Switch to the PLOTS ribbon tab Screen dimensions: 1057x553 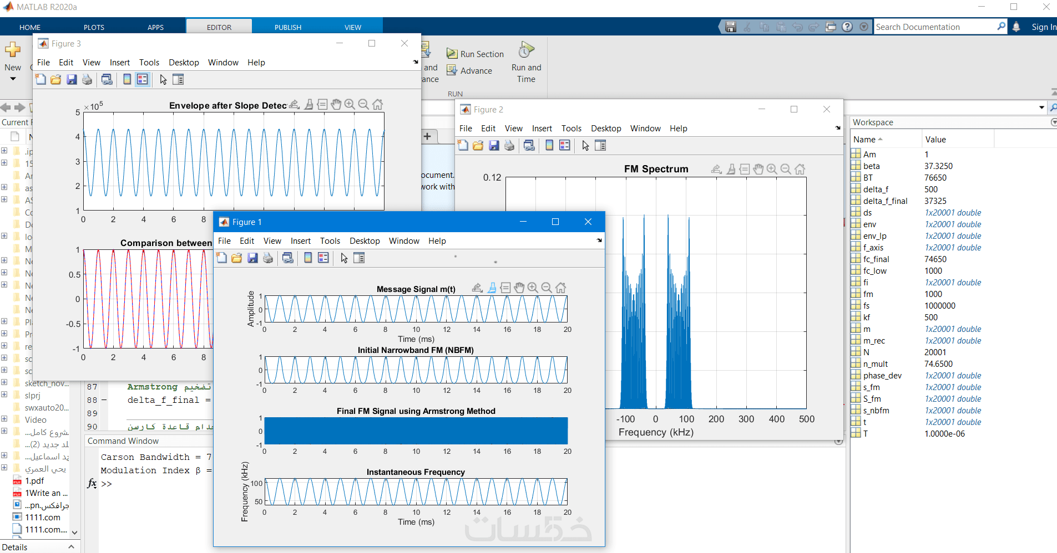coord(94,27)
